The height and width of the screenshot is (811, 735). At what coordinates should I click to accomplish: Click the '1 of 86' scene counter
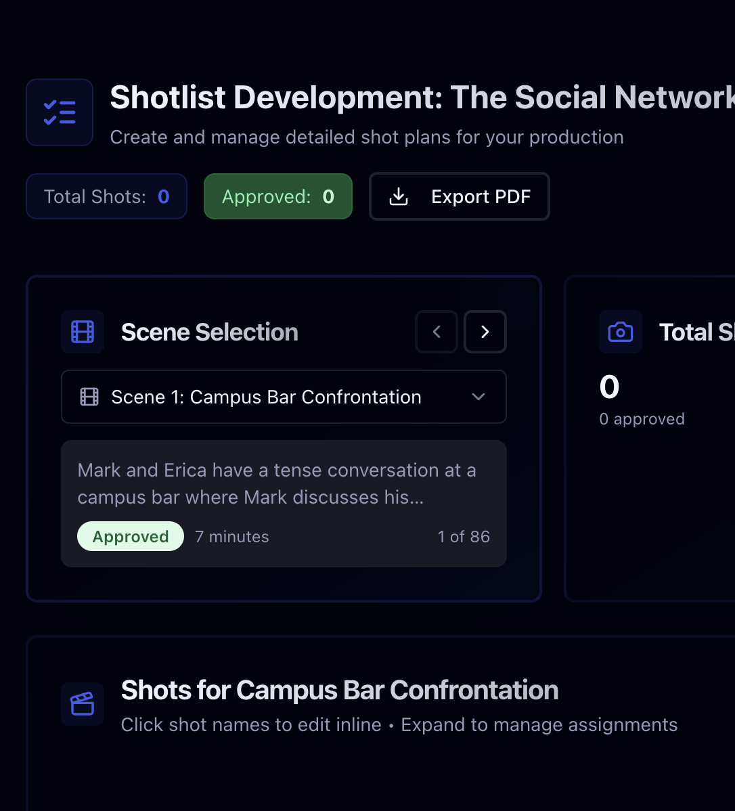(x=464, y=536)
